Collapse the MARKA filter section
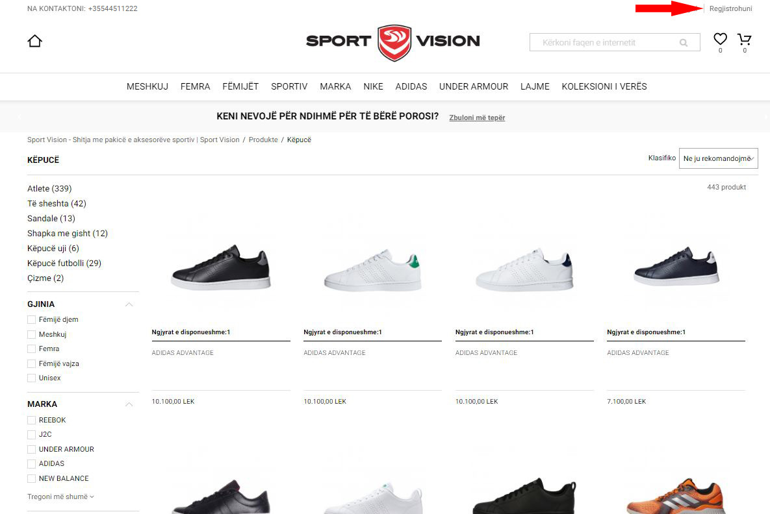 (129, 404)
